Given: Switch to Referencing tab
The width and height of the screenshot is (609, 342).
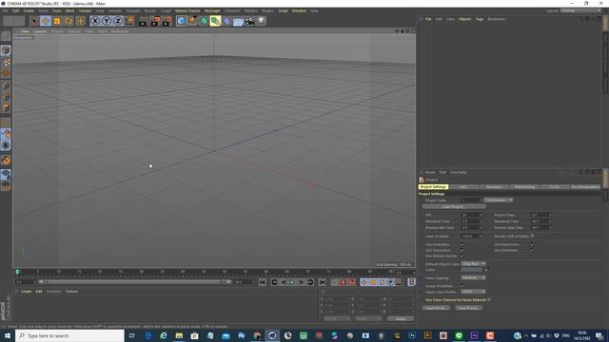Looking at the screenshot, I should 524,187.
